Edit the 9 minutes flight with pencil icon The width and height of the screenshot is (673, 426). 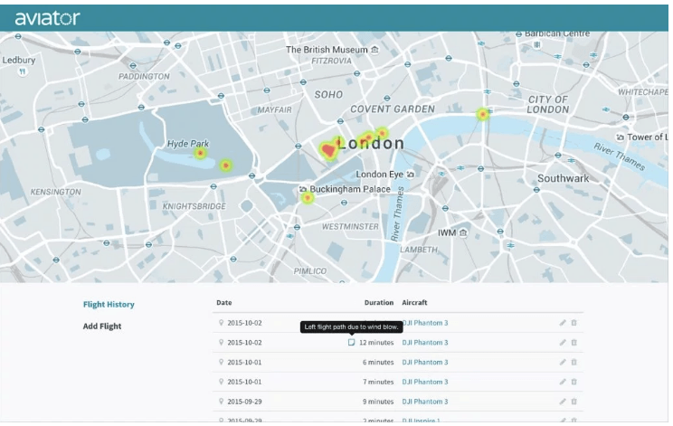pyautogui.click(x=563, y=402)
